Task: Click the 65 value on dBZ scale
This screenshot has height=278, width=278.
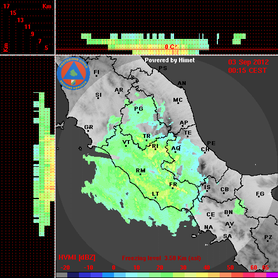Action: tap(265, 267)
